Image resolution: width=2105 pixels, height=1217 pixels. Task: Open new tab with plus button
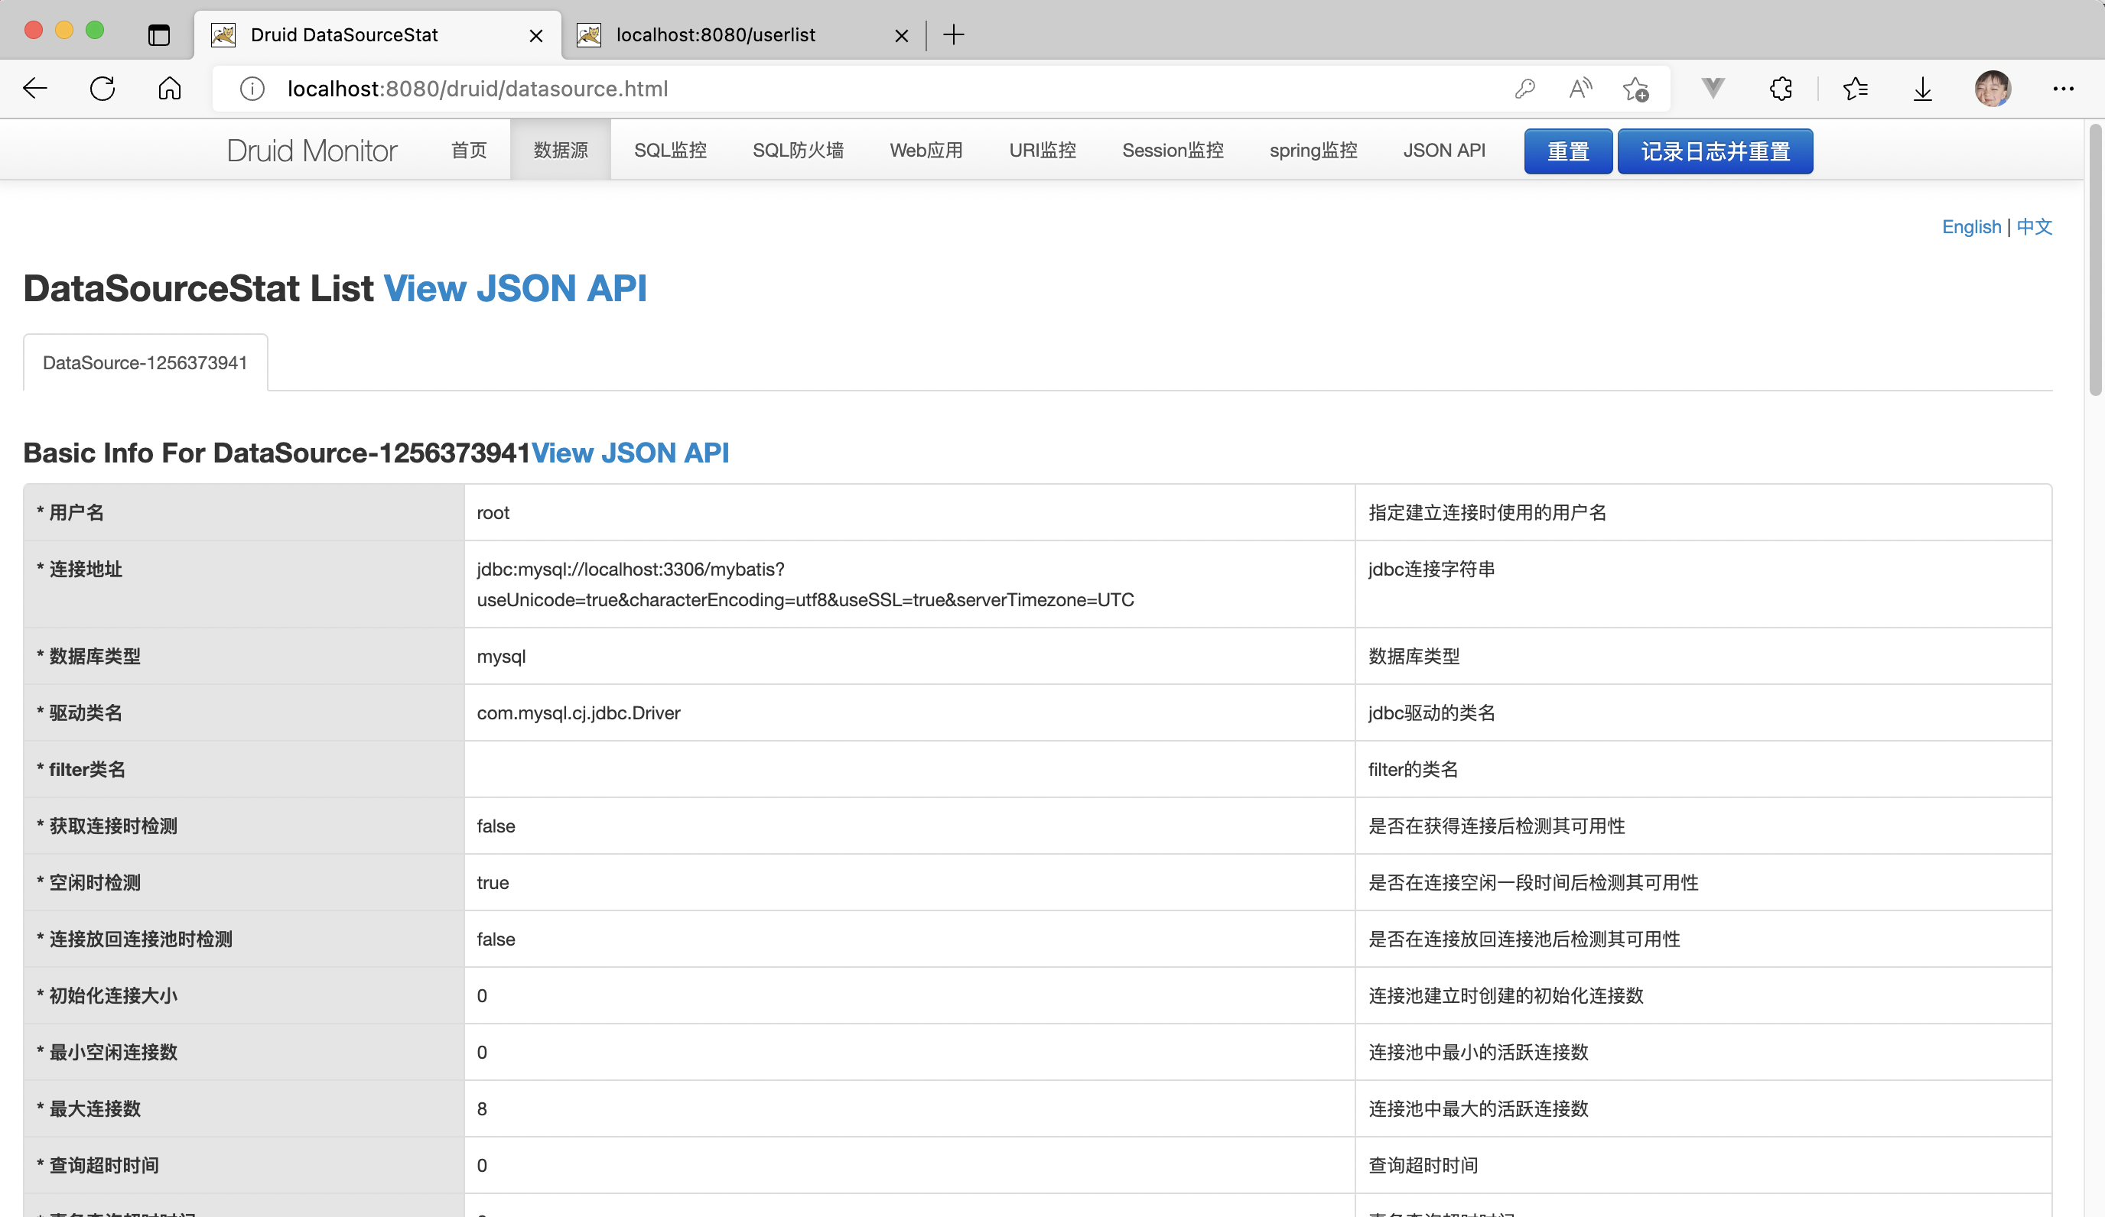953,35
